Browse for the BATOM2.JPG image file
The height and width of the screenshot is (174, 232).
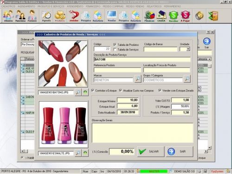click(78, 92)
